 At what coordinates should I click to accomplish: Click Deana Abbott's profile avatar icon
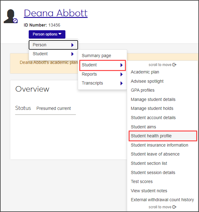pyautogui.click(x=10, y=16)
